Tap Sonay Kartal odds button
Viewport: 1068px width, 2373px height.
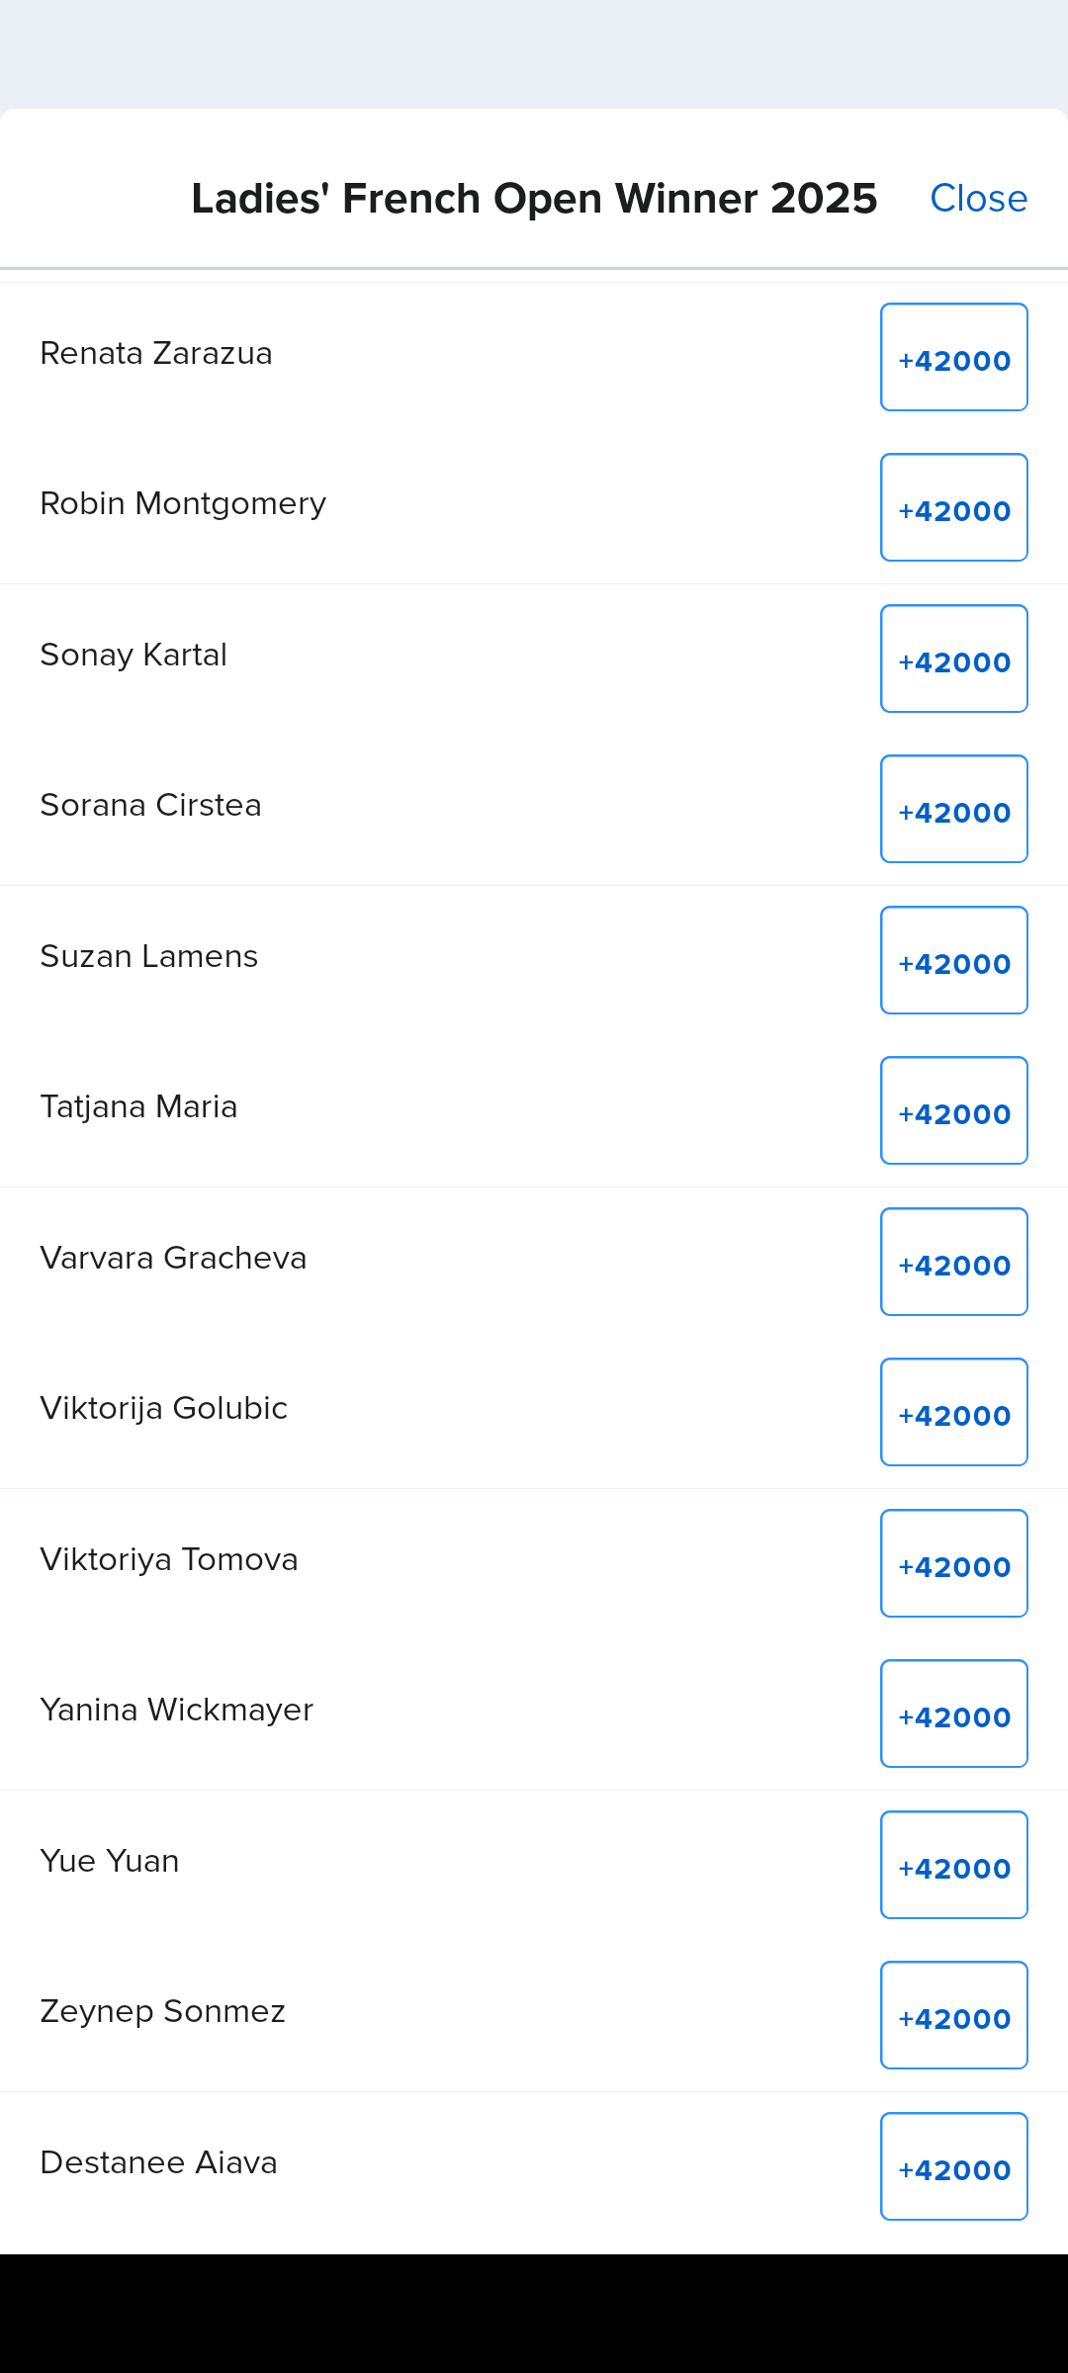tap(953, 659)
